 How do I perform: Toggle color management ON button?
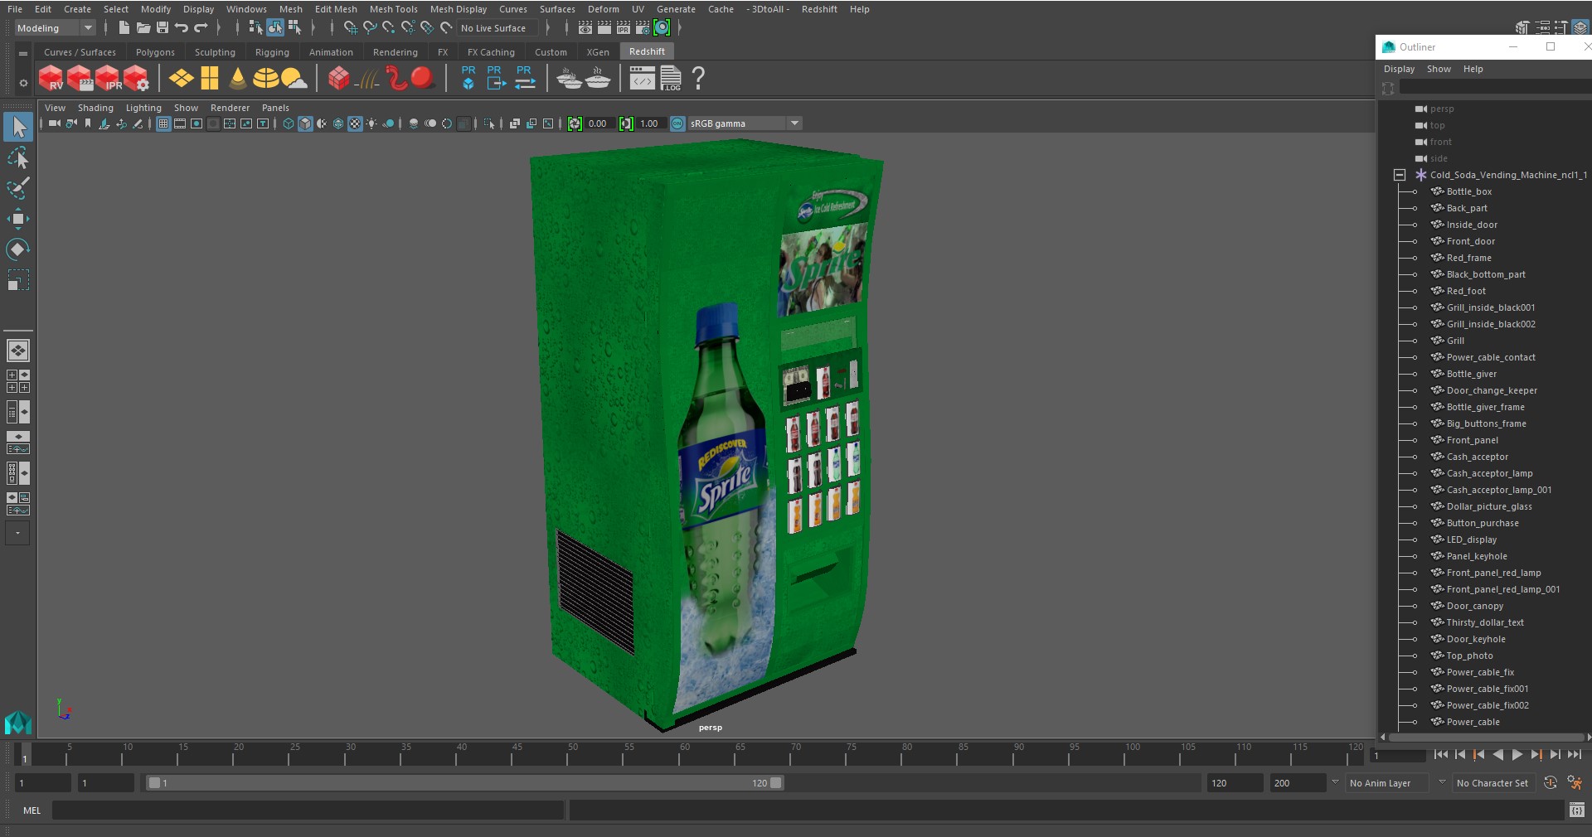click(x=677, y=123)
